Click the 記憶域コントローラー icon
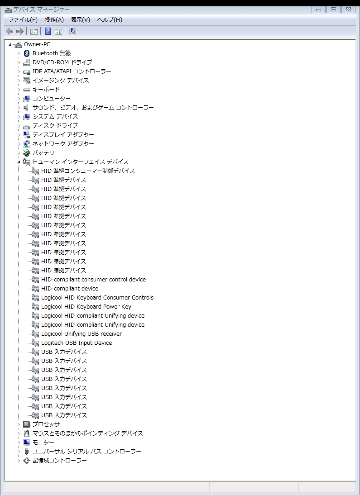Image resolution: width=360 pixels, height=495 pixels. coord(27,461)
